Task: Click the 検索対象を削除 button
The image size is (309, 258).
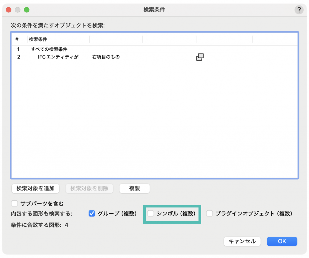Action: pyautogui.click(x=89, y=188)
